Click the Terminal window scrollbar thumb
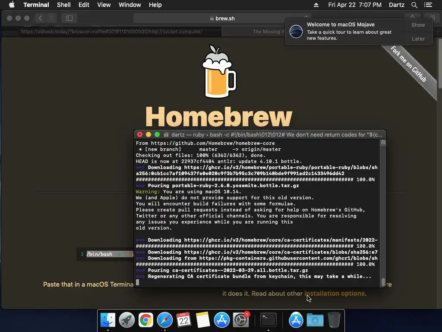Image resolution: width=442 pixels, height=332 pixels. (x=383, y=282)
